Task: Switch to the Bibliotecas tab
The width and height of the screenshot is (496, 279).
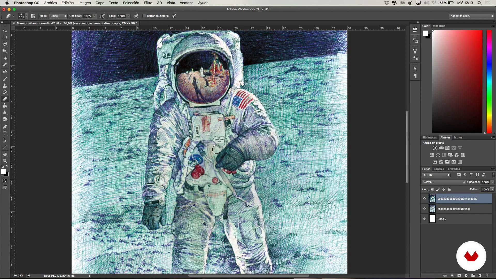Action: click(429, 137)
